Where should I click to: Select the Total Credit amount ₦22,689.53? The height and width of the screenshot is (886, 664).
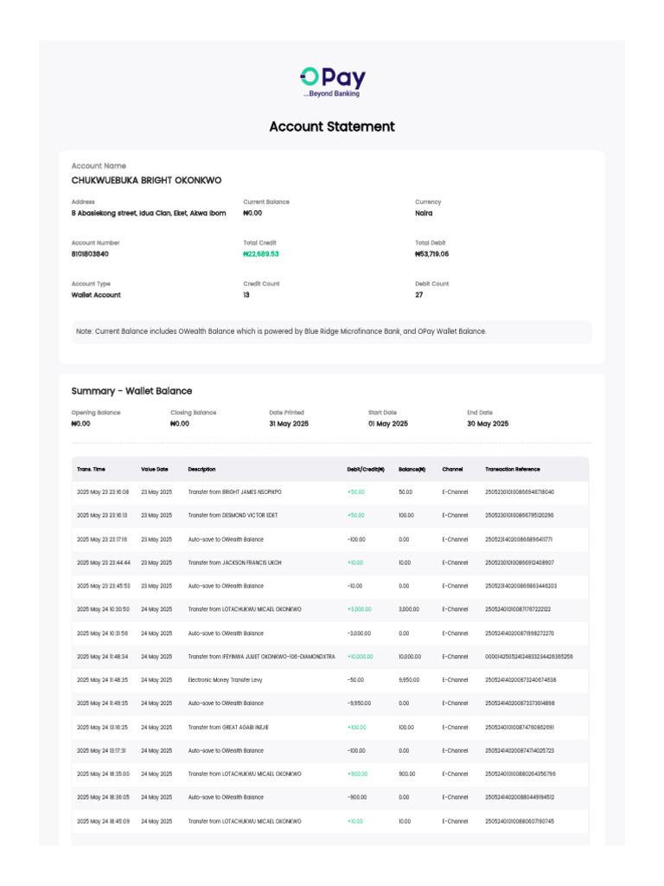(261, 254)
